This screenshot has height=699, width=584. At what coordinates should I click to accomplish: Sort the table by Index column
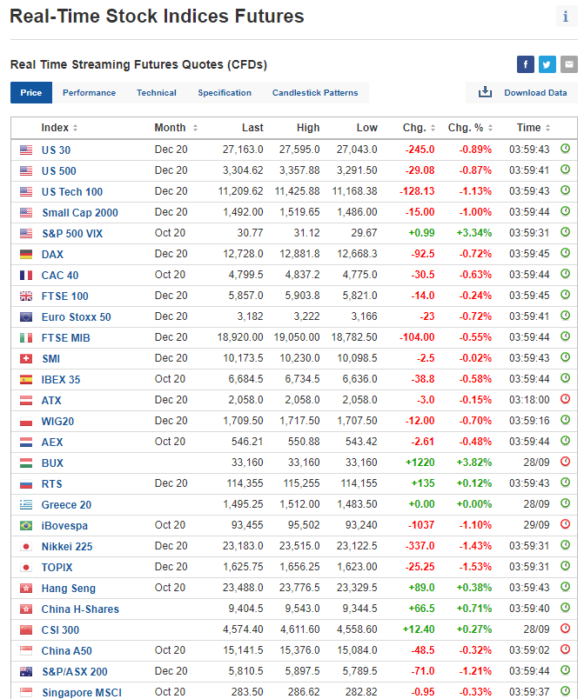click(x=59, y=128)
